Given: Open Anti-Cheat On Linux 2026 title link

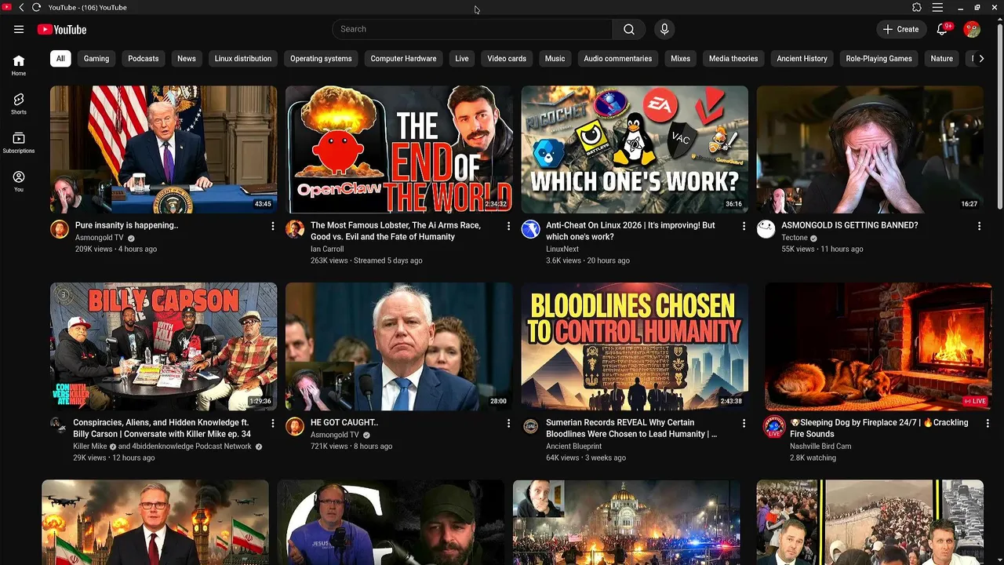Looking at the screenshot, I should click(x=631, y=231).
